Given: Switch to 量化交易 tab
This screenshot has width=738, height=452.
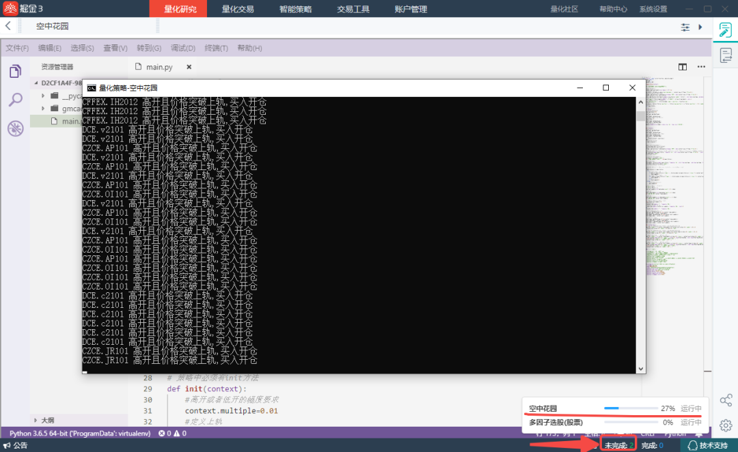Looking at the screenshot, I should 238,9.
